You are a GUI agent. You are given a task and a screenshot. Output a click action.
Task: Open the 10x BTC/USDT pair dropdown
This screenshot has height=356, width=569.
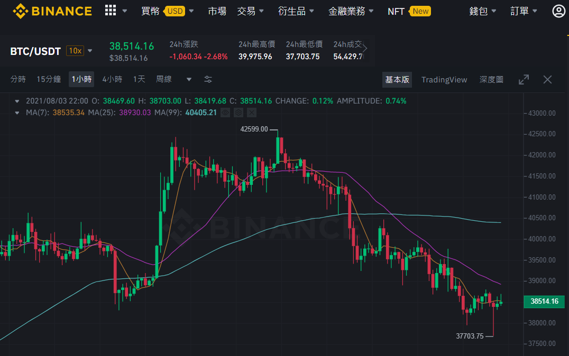pyautogui.click(x=90, y=51)
